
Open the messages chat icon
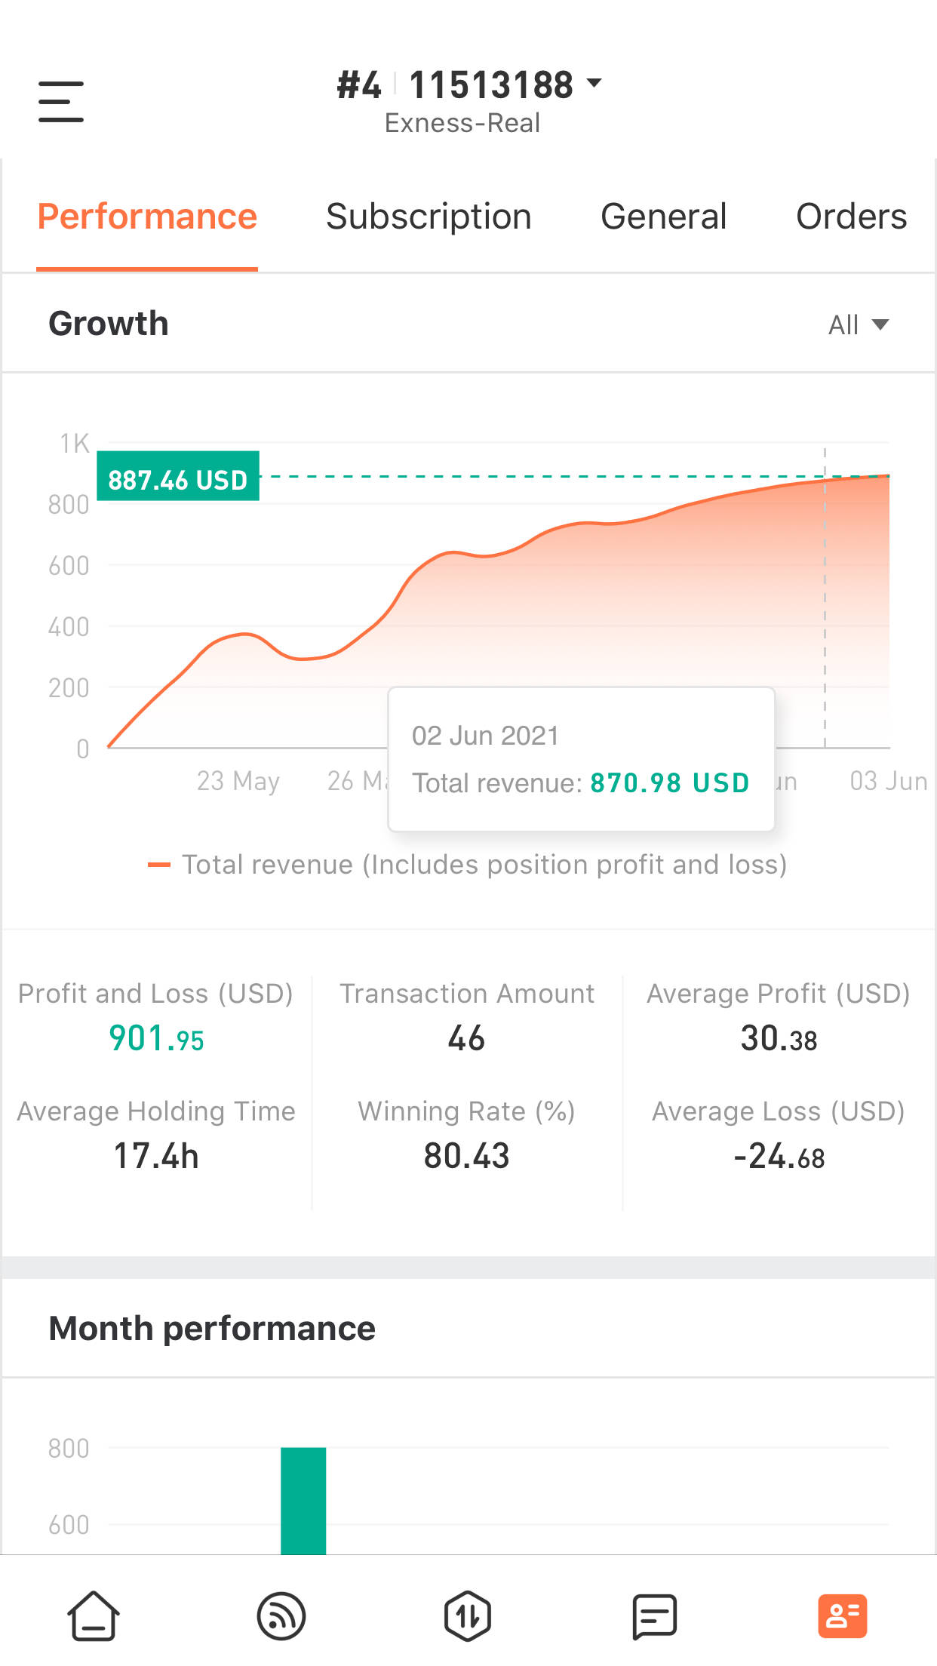(654, 1615)
